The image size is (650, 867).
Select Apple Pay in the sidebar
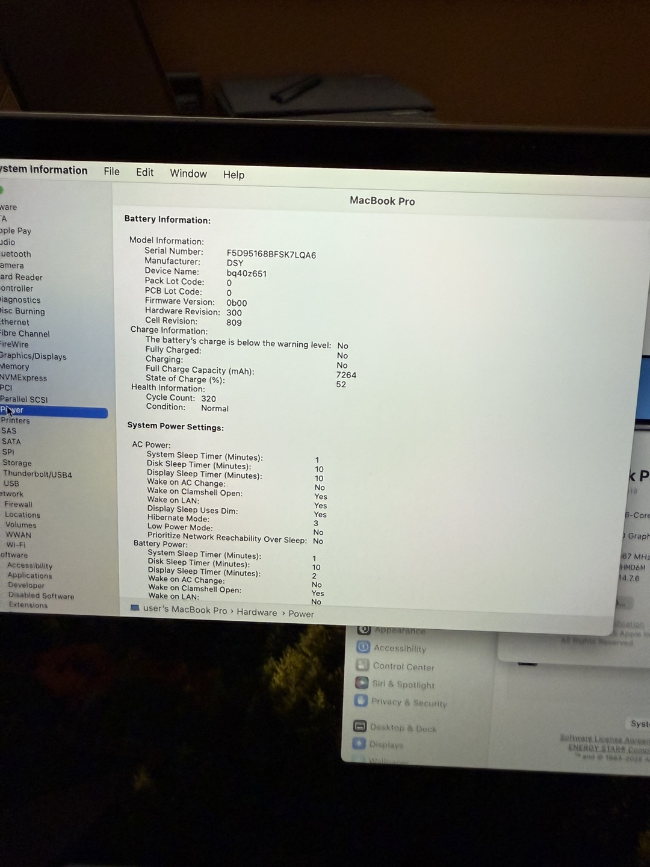pyautogui.click(x=16, y=231)
